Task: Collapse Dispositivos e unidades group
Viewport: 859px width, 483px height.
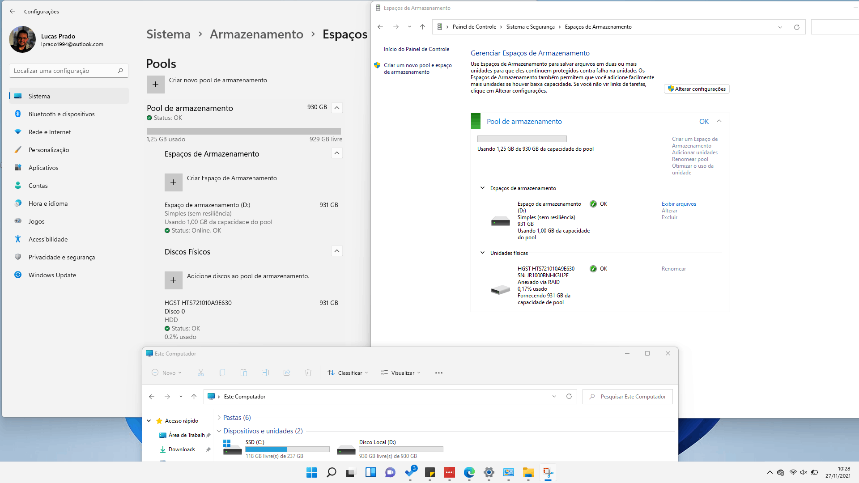Action: coord(219,431)
